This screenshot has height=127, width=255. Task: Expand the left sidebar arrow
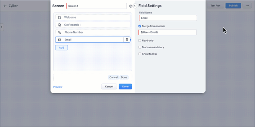[x=2, y=27]
